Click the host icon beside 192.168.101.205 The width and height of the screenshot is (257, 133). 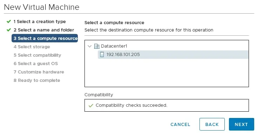(x=102, y=55)
